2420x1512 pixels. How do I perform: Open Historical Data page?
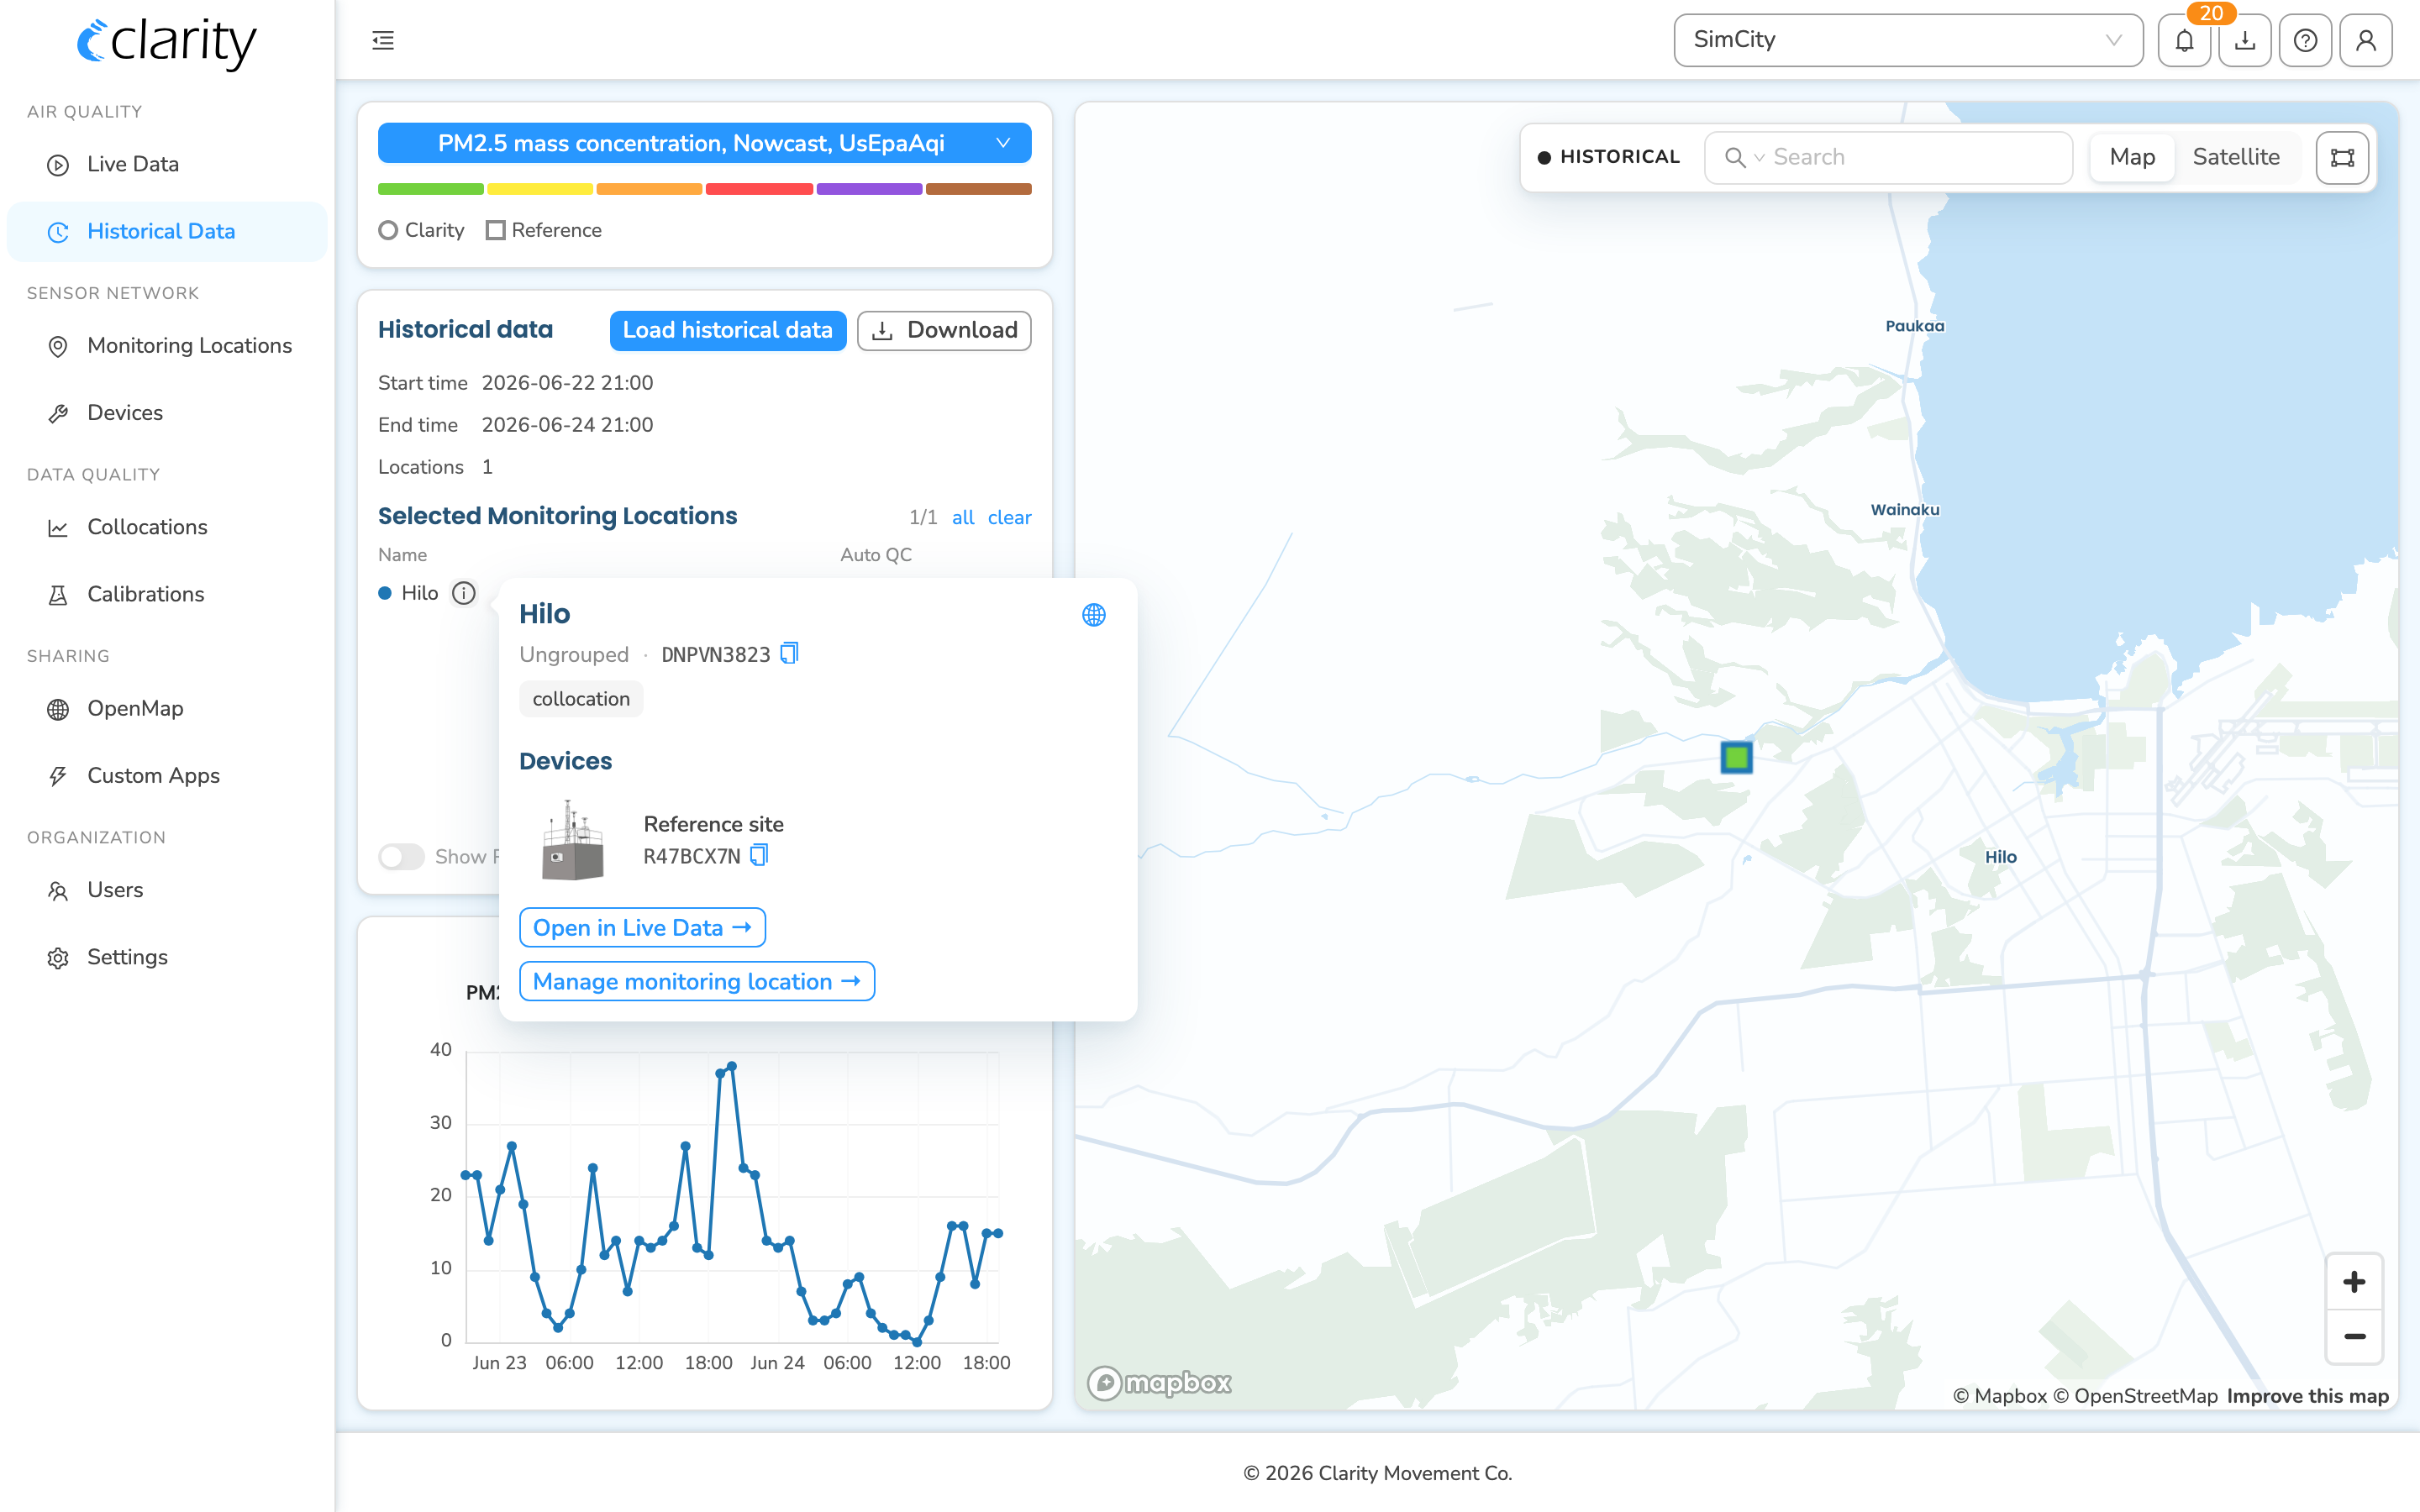click(x=167, y=231)
